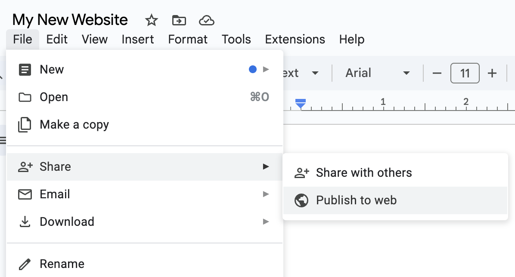Star the My New Website document
The height and width of the screenshot is (277, 515).
[x=151, y=20]
